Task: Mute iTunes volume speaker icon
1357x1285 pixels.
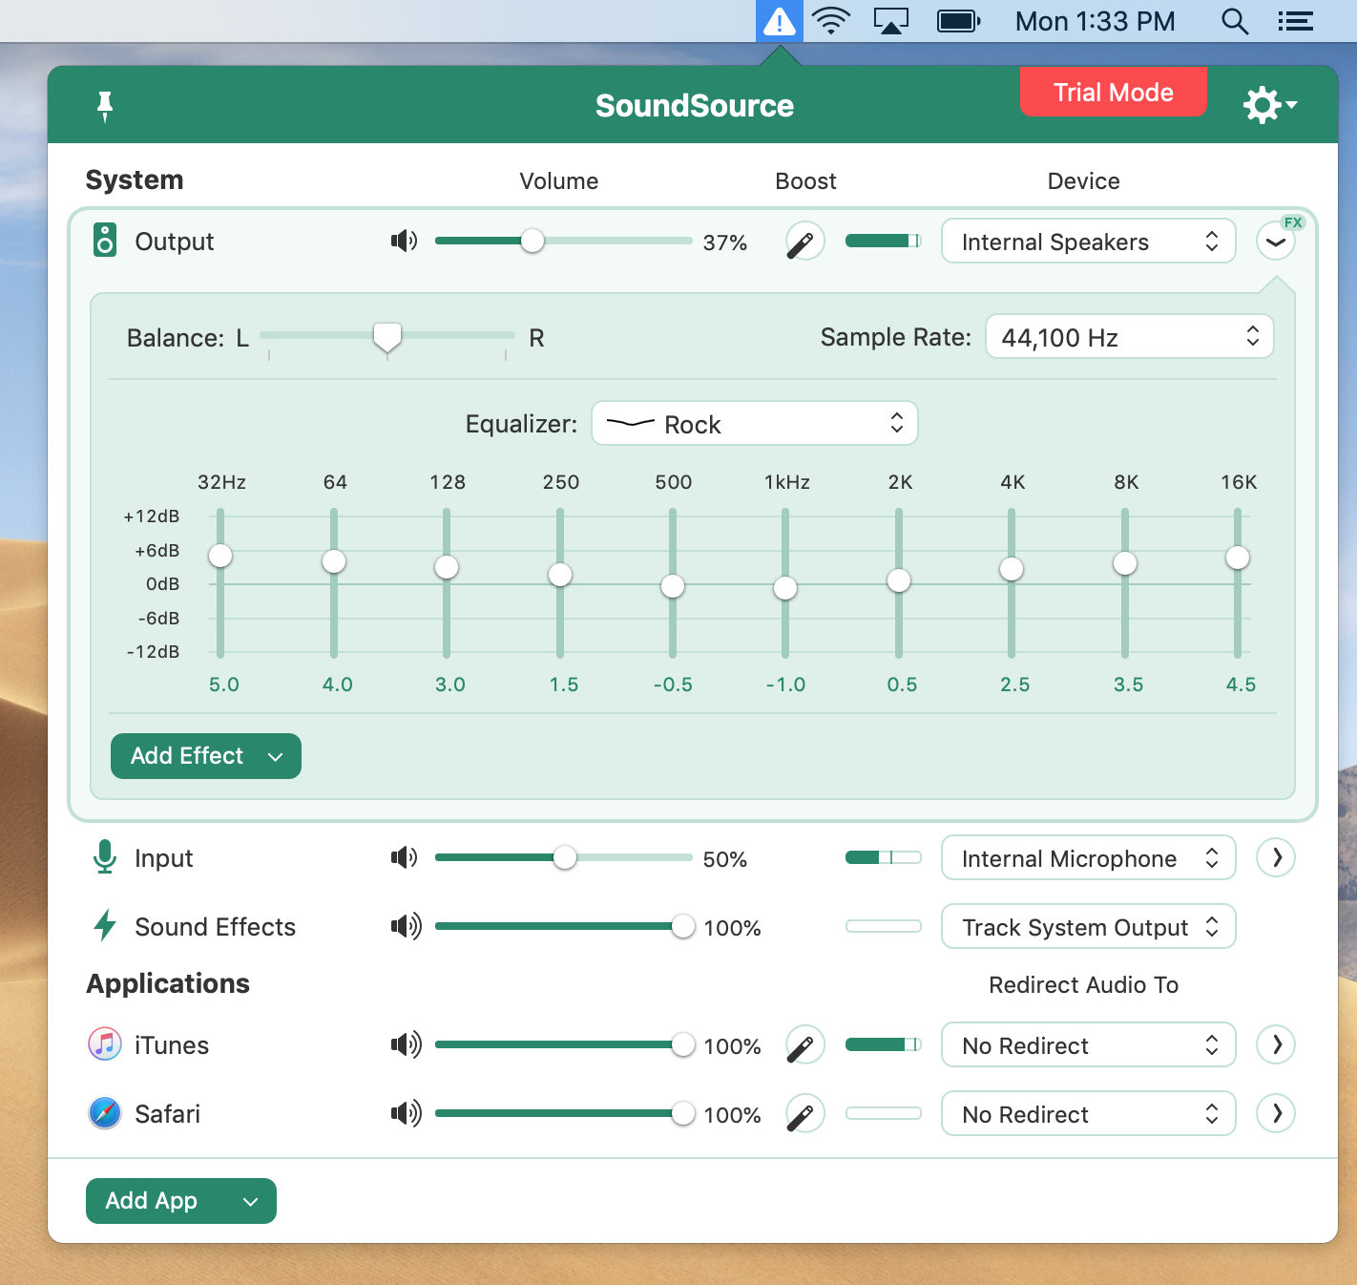Action: click(406, 1044)
